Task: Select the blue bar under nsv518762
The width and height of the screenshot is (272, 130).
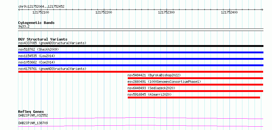Action: click(141, 52)
